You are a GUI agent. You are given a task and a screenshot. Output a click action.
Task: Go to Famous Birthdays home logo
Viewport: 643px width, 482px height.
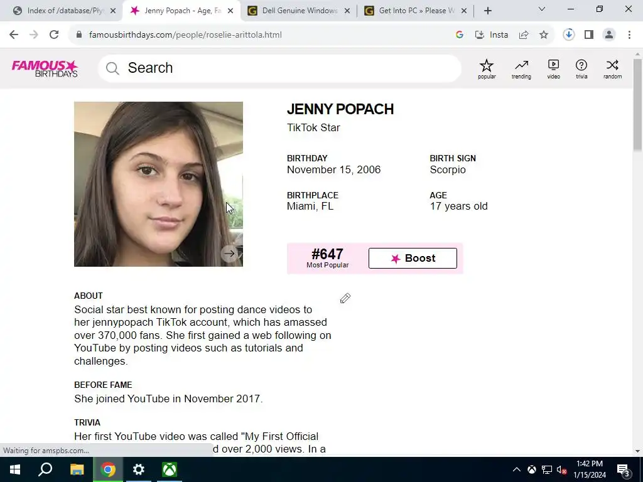coord(45,68)
